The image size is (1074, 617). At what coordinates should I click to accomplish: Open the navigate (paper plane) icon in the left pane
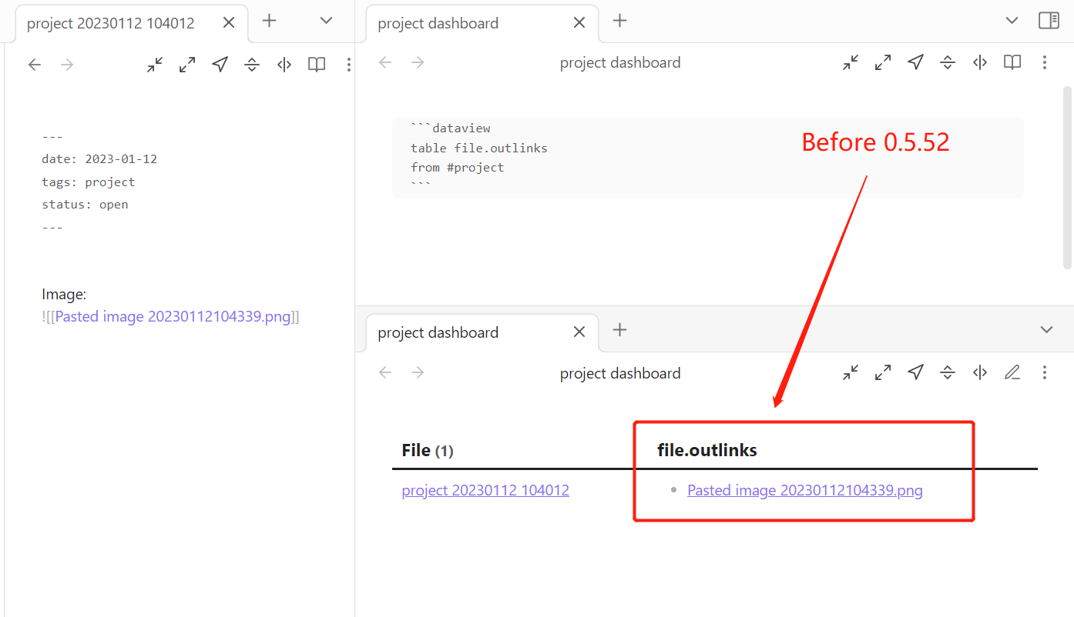pos(219,64)
